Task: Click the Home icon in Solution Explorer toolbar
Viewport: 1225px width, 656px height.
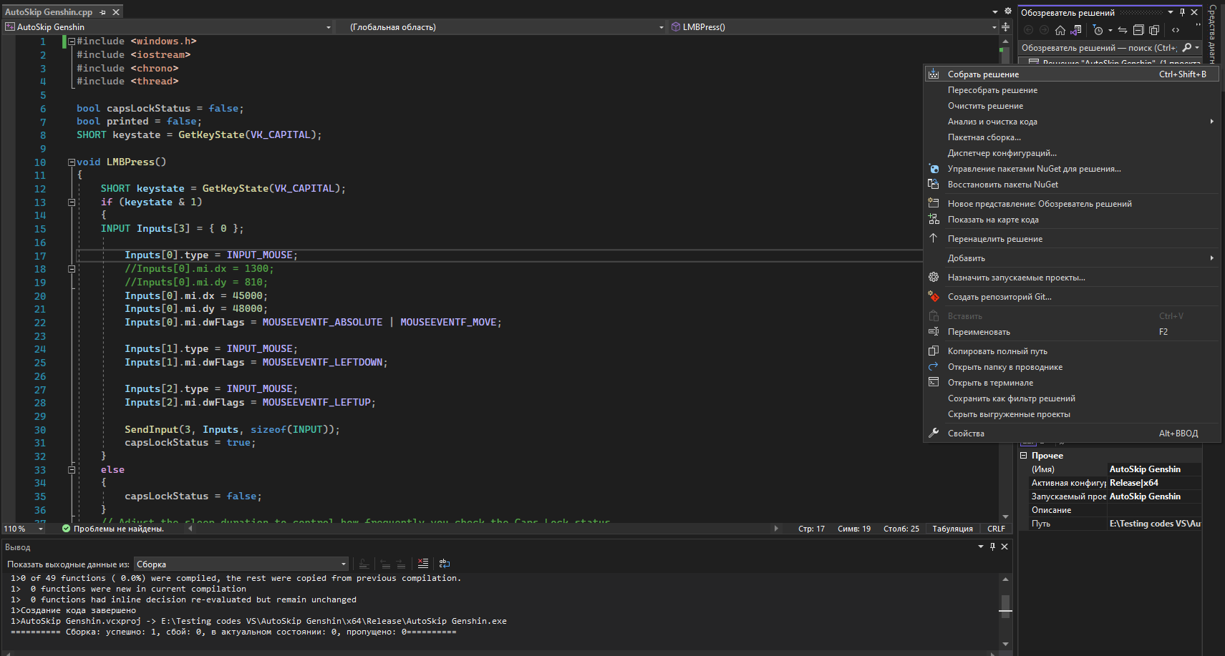Action: pyautogui.click(x=1060, y=30)
